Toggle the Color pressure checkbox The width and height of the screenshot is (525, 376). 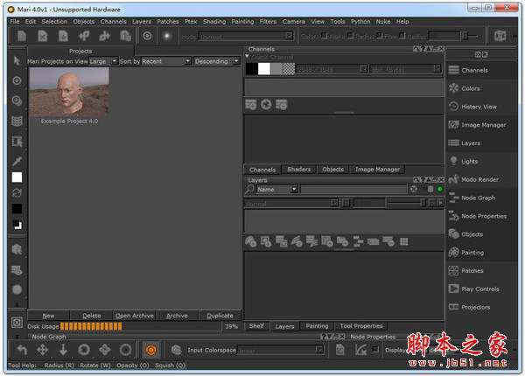(x=324, y=35)
